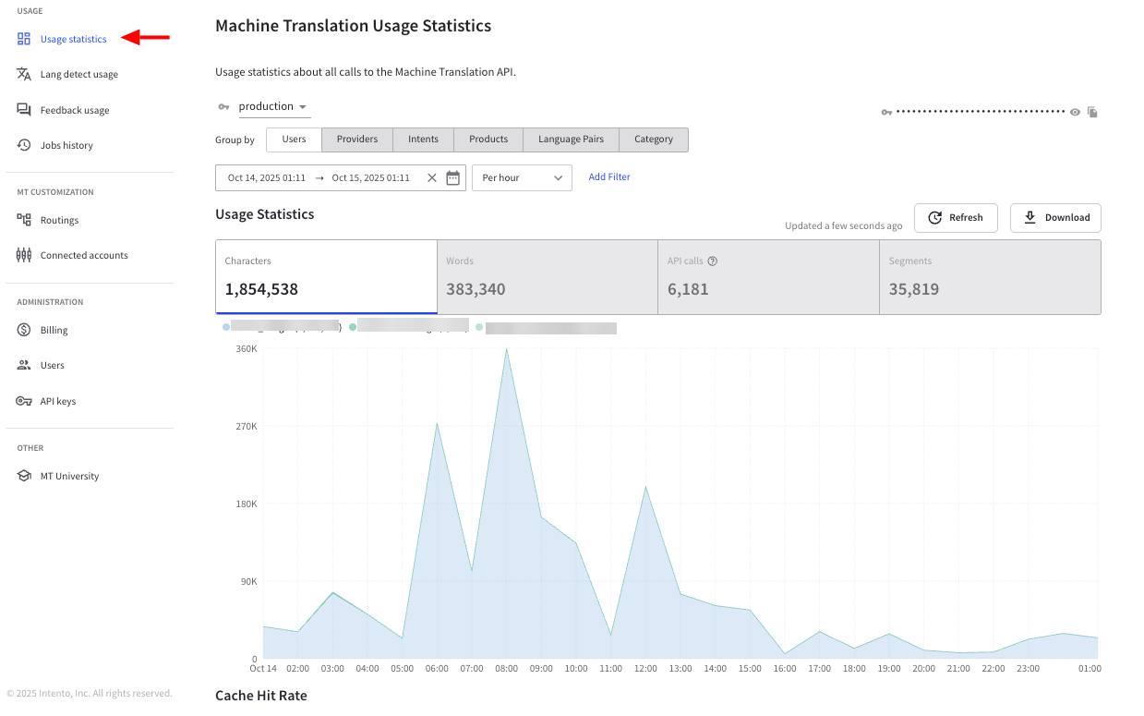Click the Jobs history clock icon

pyautogui.click(x=24, y=145)
